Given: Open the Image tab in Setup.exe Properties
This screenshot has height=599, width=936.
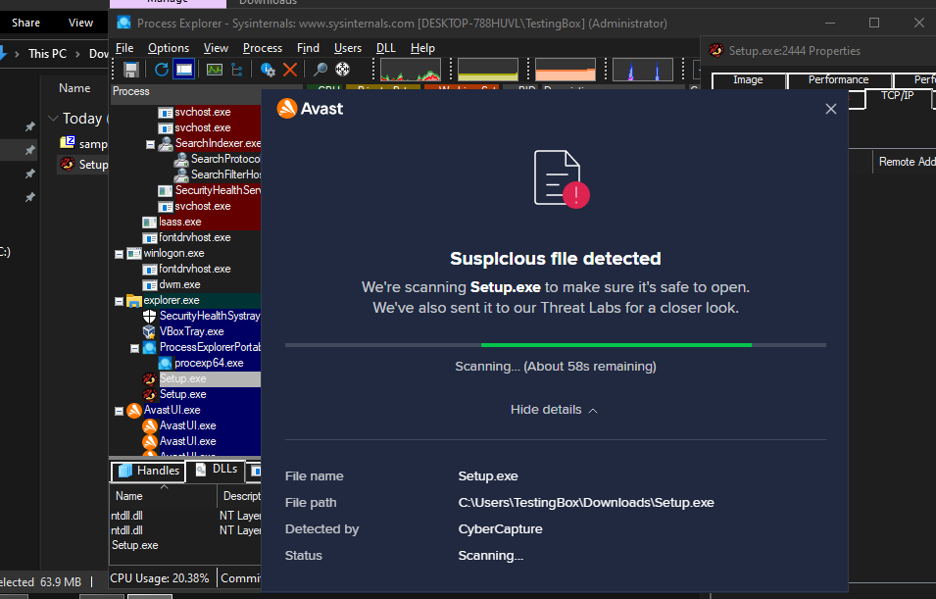Looking at the screenshot, I should (x=749, y=80).
